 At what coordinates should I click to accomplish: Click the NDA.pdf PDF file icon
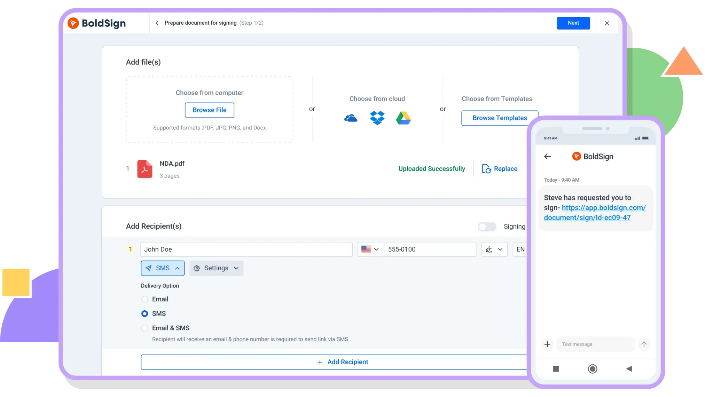(x=144, y=169)
